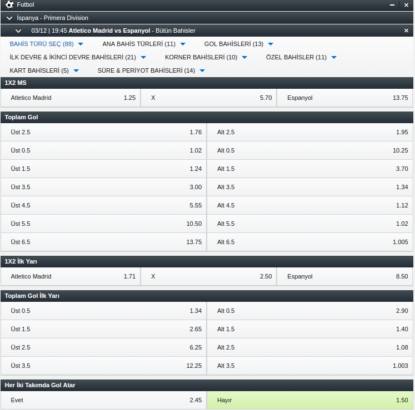Pick first-half Alt 0.5 at 2.90

click(309, 311)
